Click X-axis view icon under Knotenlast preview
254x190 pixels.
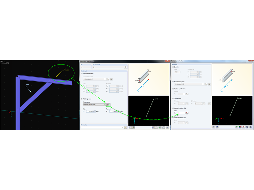pyautogui.click(x=153, y=127)
